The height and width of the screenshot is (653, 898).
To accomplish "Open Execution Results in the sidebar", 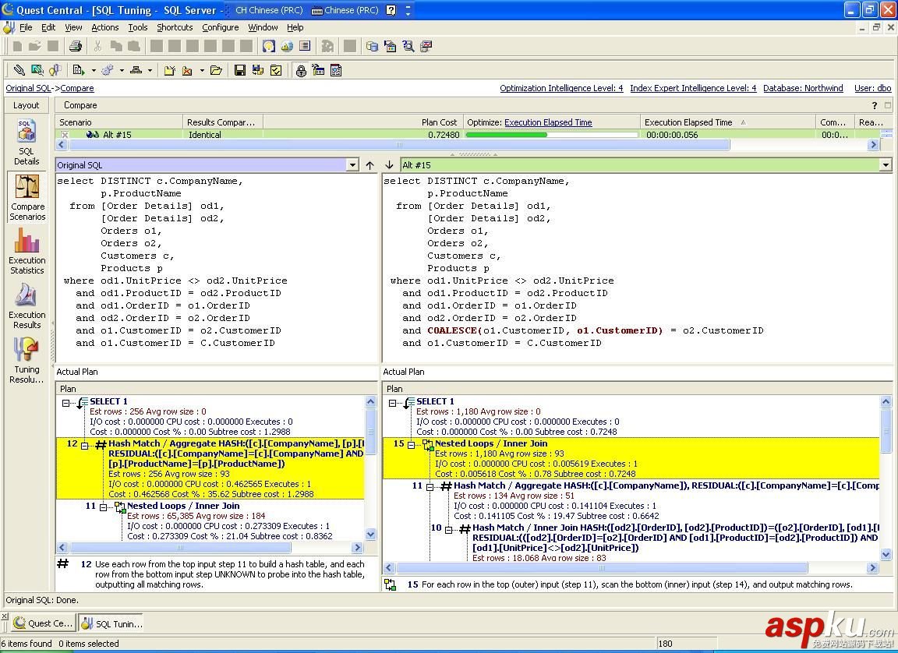I will tap(27, 296).
